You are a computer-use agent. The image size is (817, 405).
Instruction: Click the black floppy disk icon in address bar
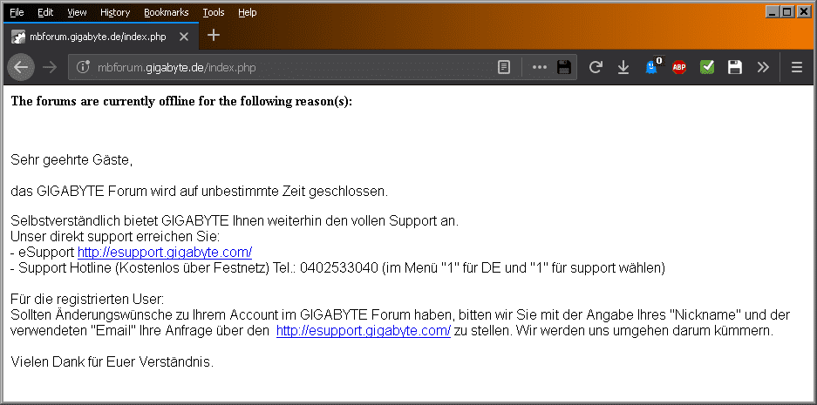tap(564, 67)
